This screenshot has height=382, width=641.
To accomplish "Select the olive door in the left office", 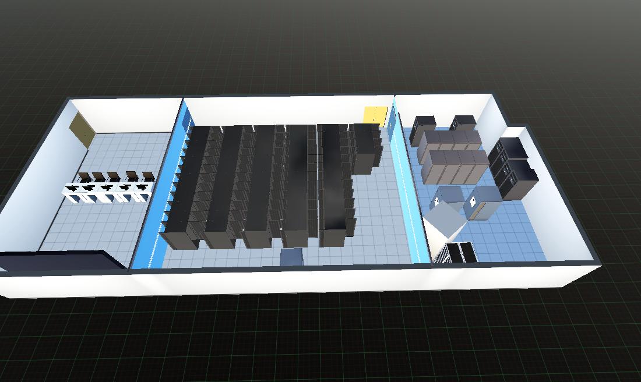I will (81, 129).
